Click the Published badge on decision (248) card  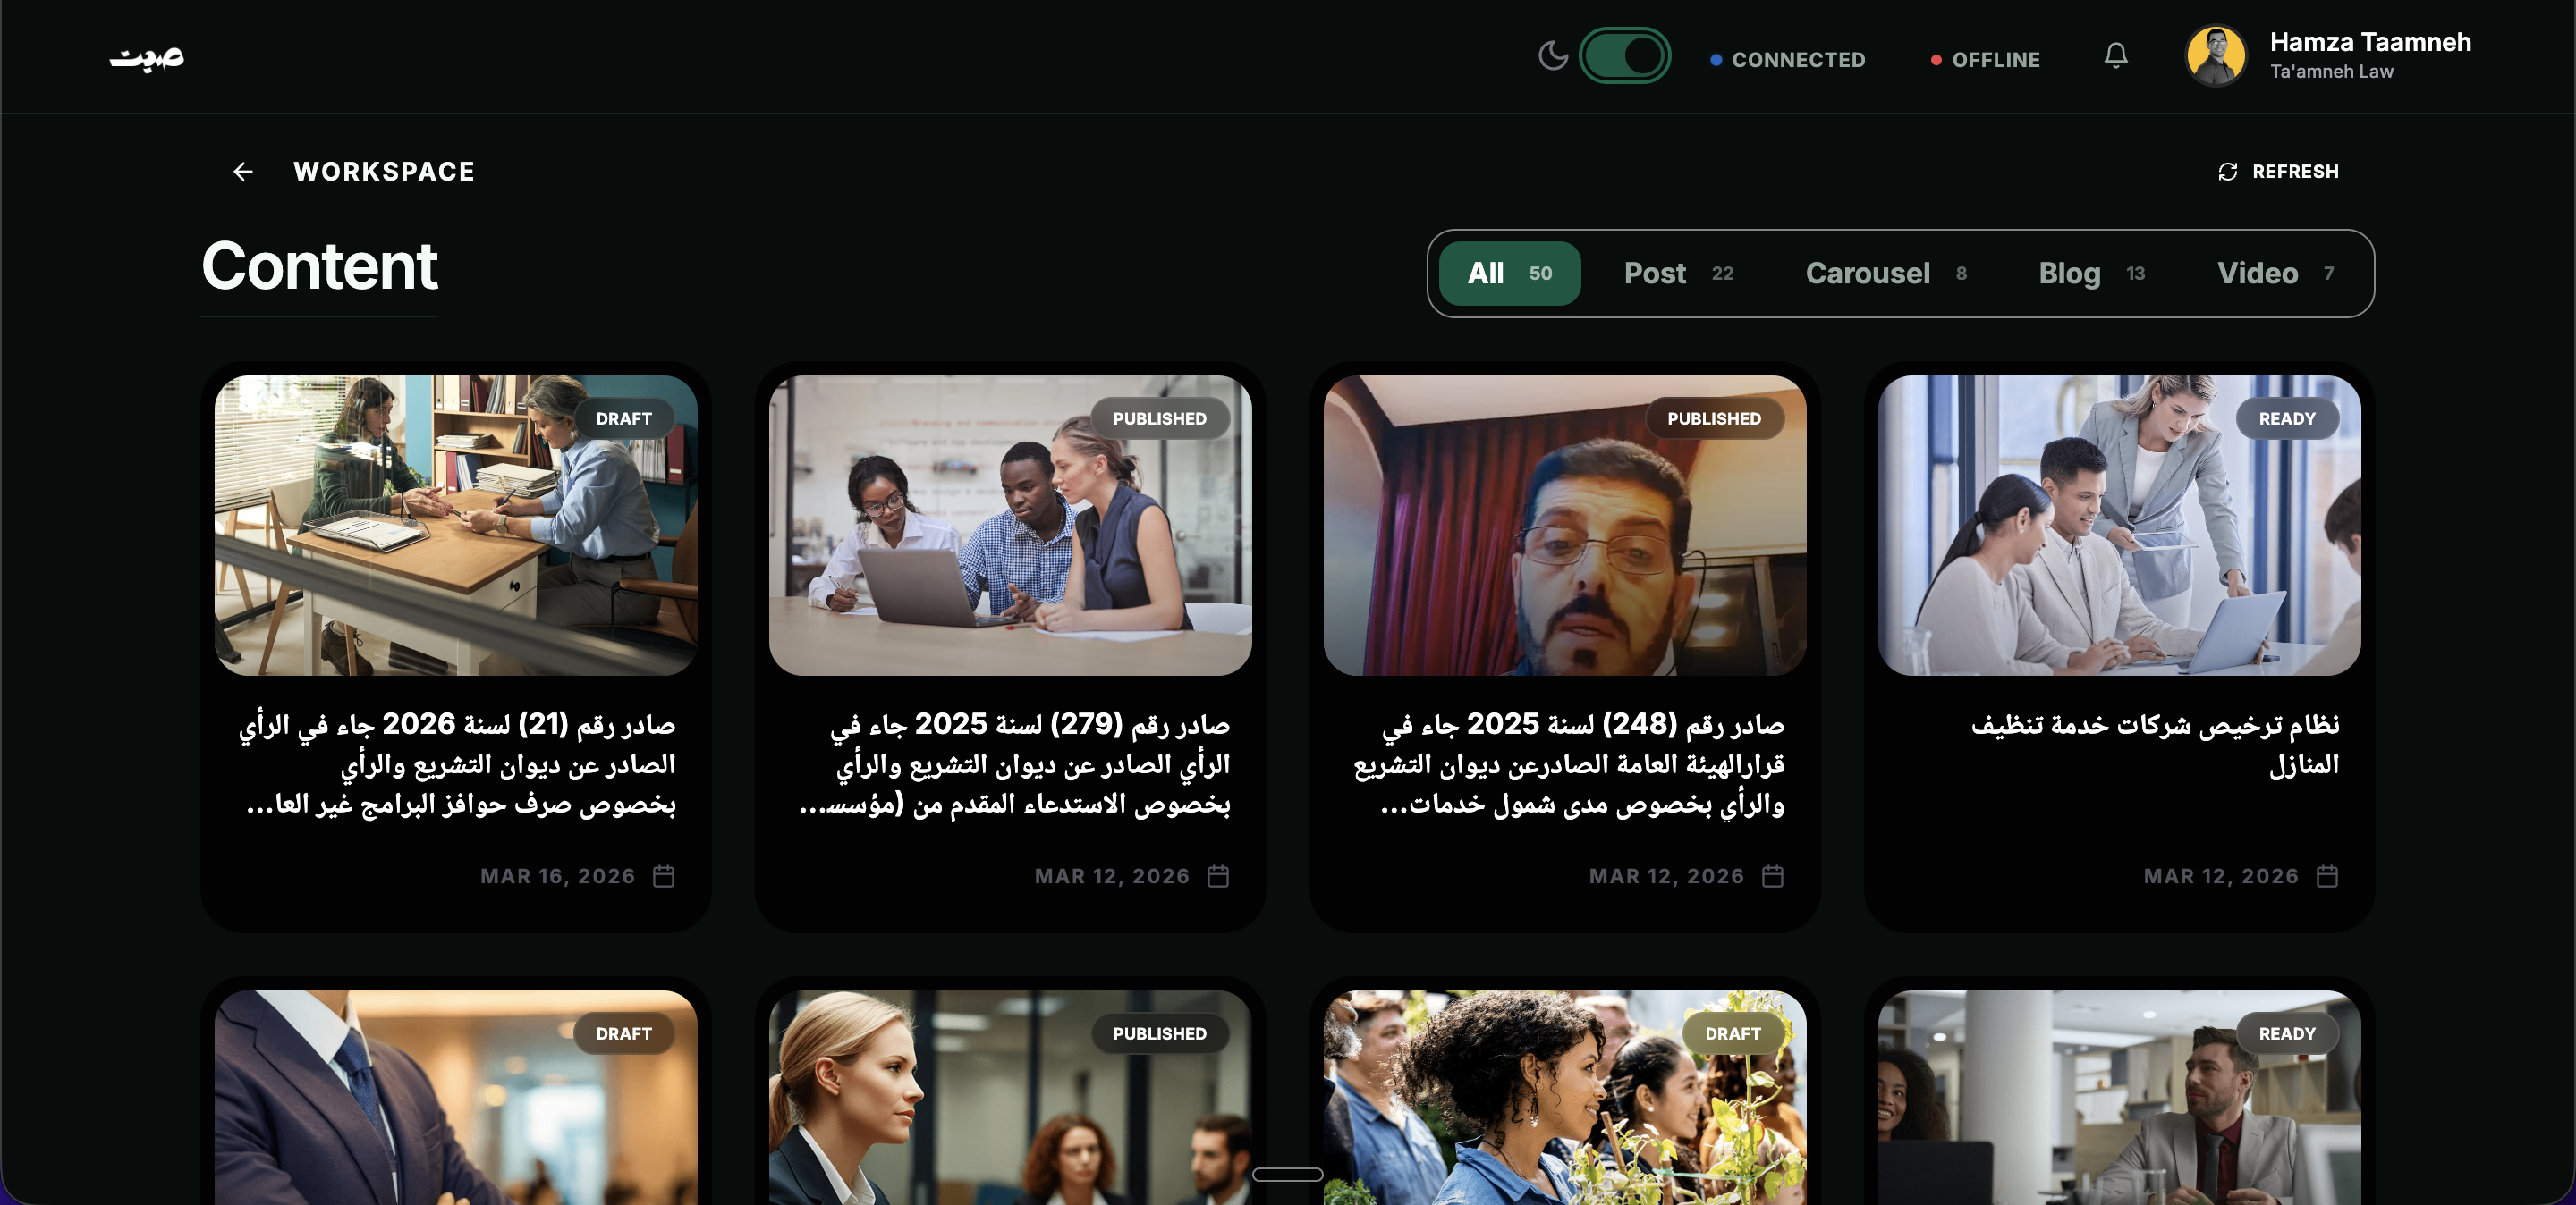click(1714, 418)
